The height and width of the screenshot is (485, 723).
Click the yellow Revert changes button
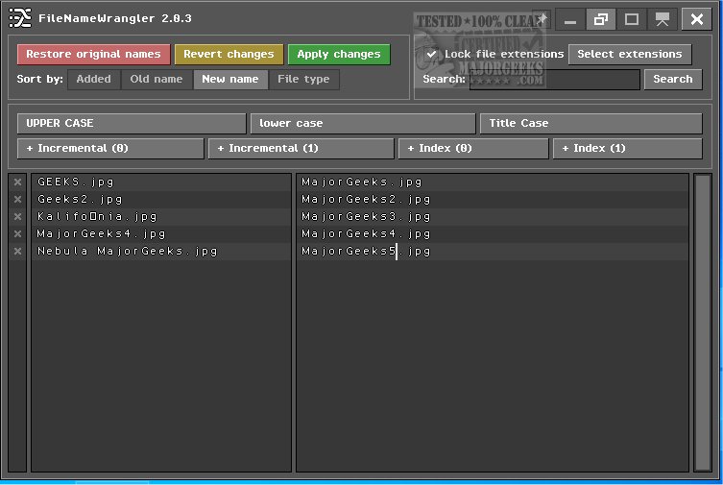229,55
